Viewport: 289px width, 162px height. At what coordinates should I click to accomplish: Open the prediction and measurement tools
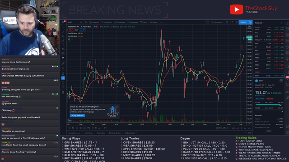point(63,54)
